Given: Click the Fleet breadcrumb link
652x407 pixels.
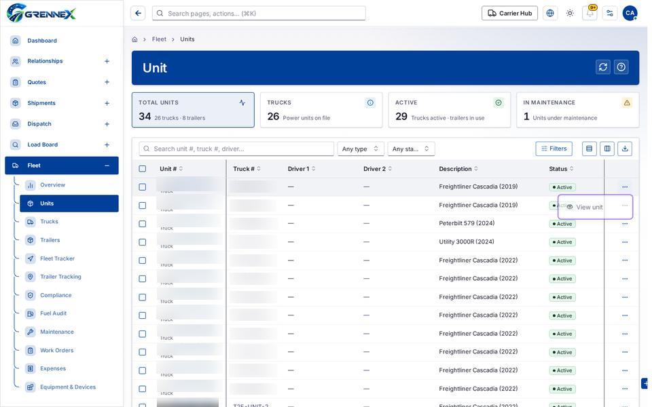Looking at the screenshot, I should [x=159, y=39].
